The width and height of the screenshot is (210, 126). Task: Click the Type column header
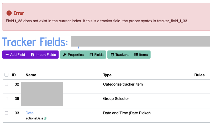pos(107,75)
